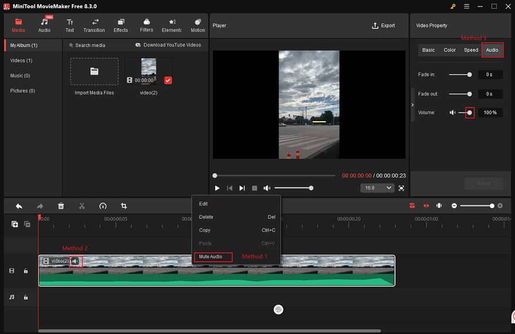Image resolution: width=515 pixels, height=334 pixels.
Task: Mute clip via speaker icon on video(2) clip
Action: 75,262
